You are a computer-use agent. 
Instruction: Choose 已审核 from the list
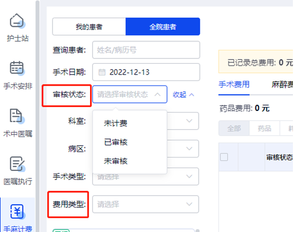click(x=116, y=142)
